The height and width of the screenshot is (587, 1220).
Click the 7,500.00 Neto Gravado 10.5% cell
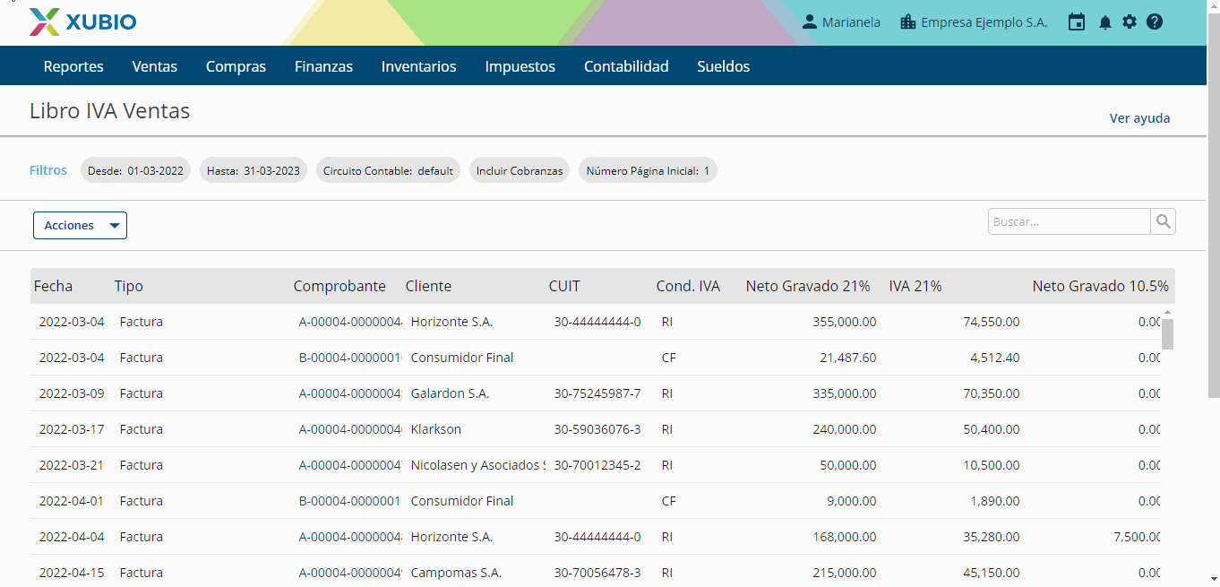(1136, 537)
